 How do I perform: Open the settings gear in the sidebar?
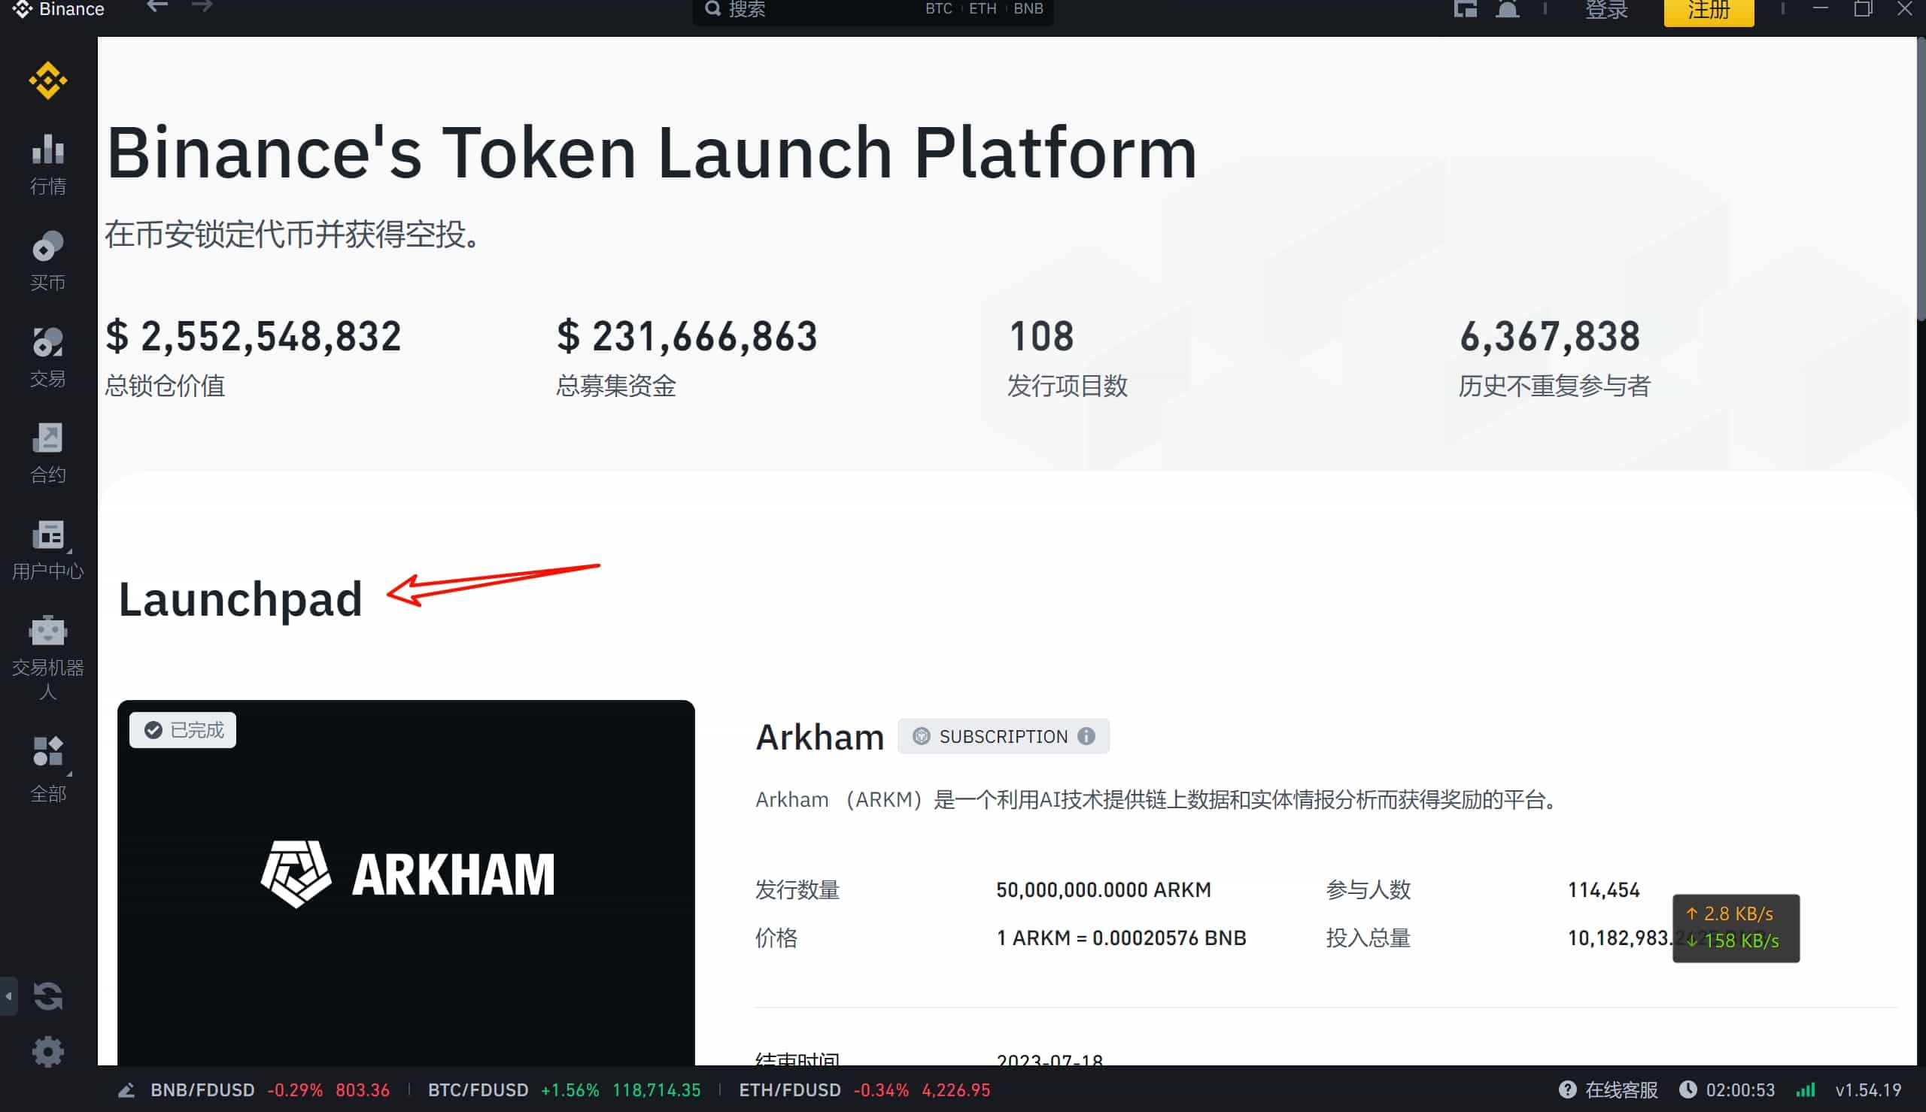47,1050
